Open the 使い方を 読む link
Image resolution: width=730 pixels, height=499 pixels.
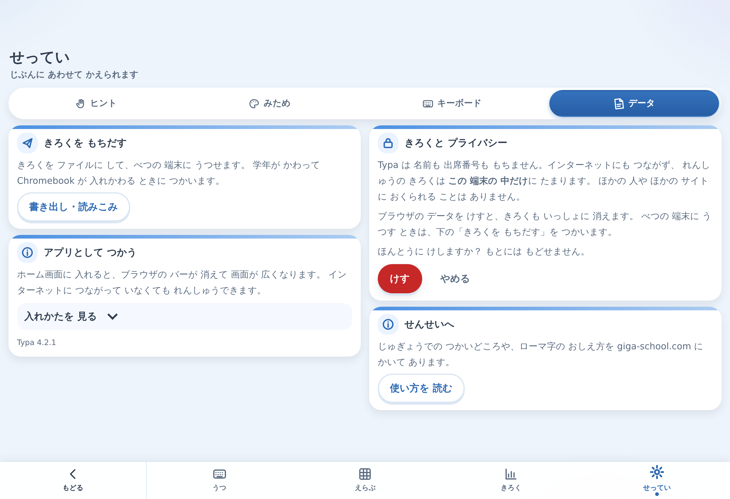(x=421, y=388)
